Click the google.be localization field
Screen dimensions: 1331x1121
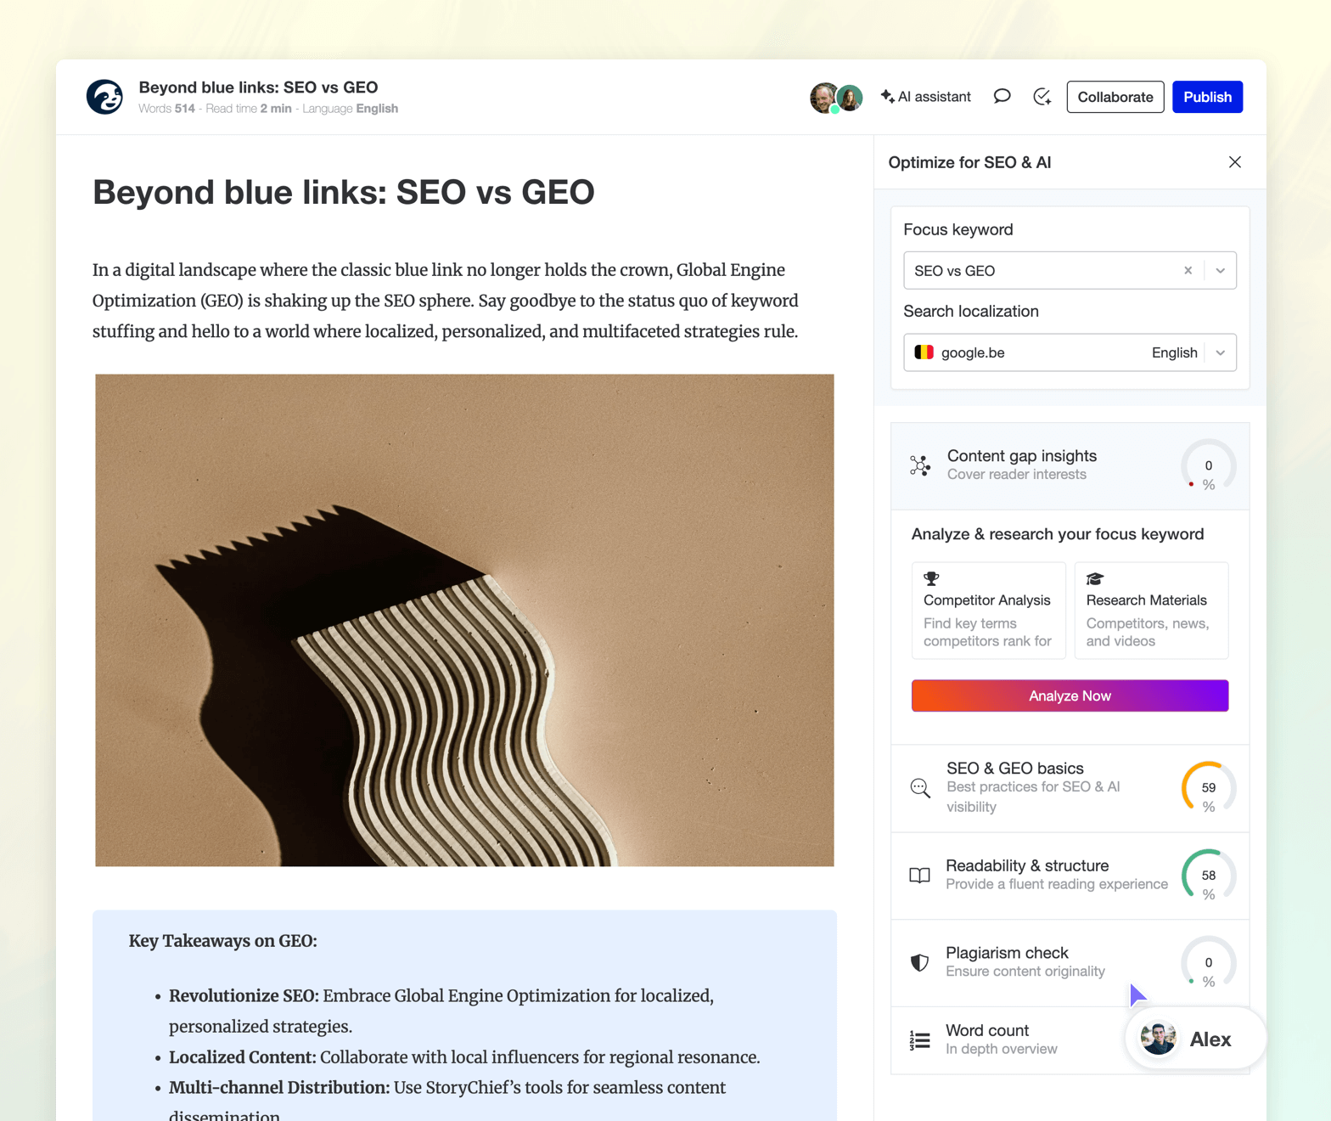(x=1070, y=352)
